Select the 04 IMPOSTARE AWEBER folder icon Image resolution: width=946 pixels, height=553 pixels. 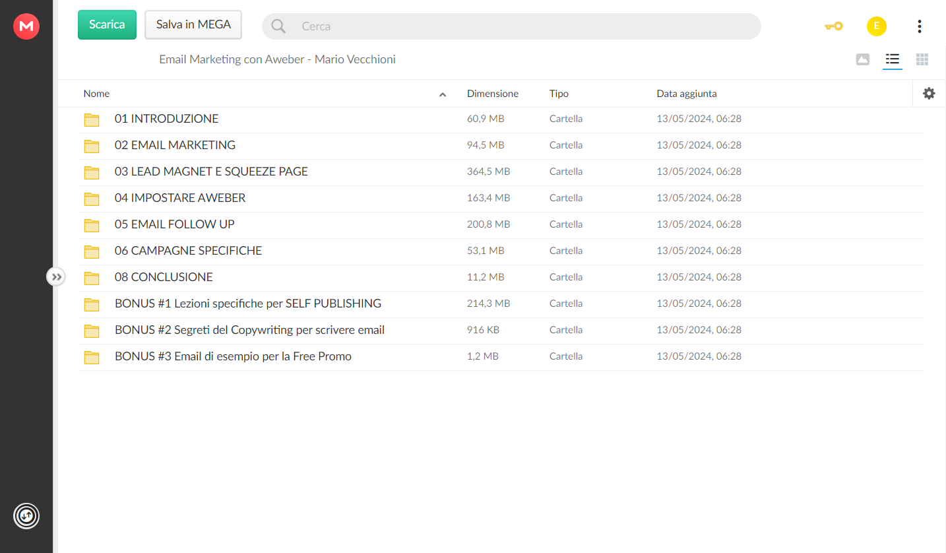(x=92, y=199)
